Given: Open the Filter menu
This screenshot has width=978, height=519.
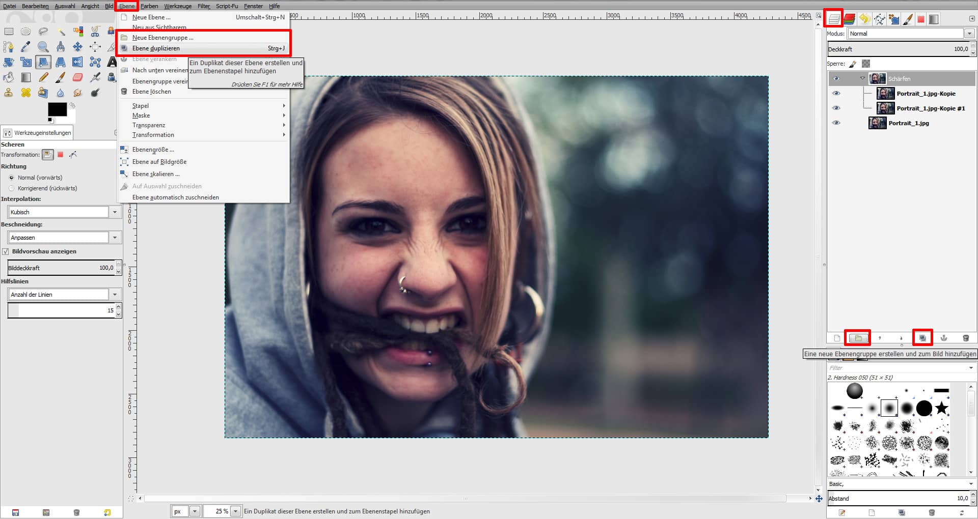Looking at the screenshot, I should pyautogui.click(x=203, y=6).
